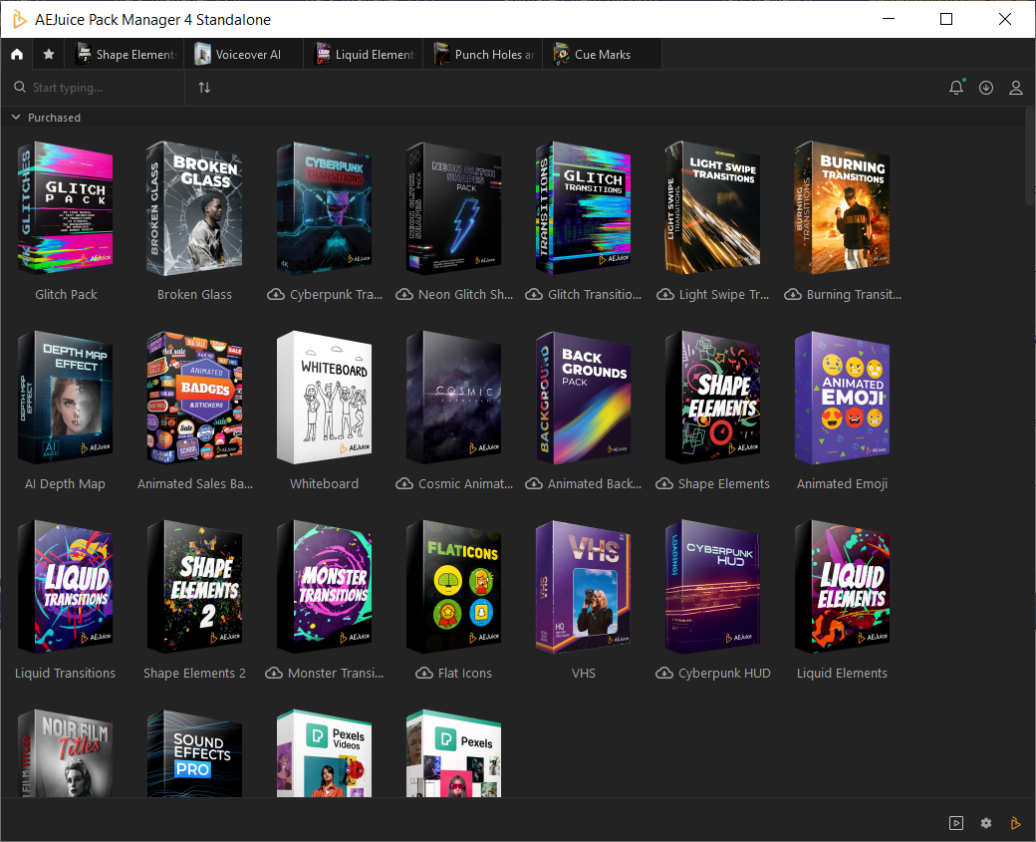Open the VHS pack thumbnail

(583, 587)
